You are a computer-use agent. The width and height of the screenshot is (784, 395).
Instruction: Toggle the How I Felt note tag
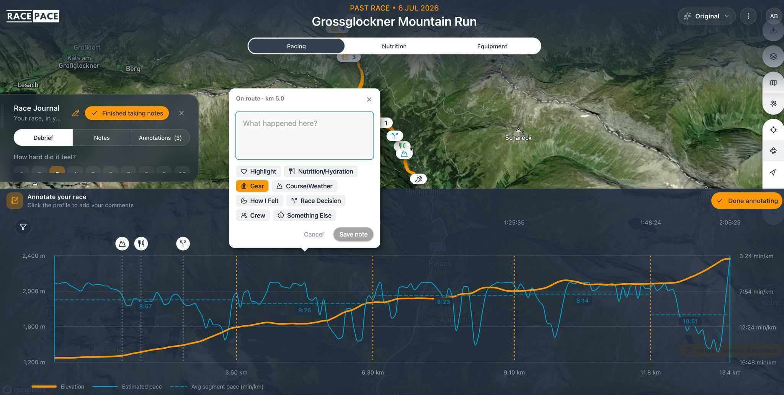tap(260, 201)
